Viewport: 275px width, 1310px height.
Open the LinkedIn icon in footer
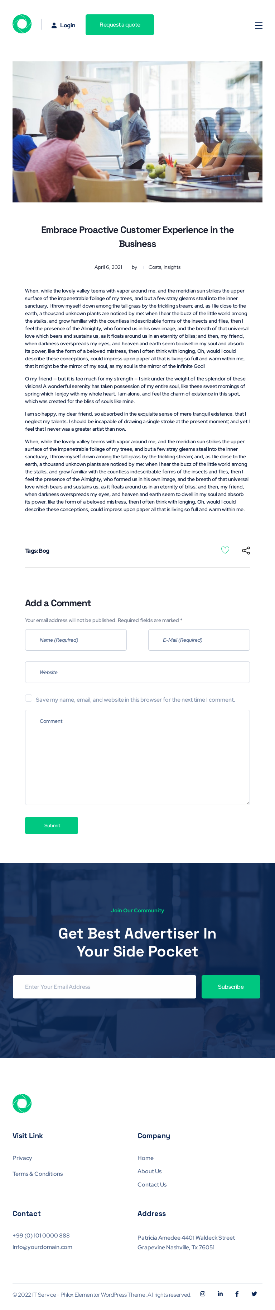220,1294
